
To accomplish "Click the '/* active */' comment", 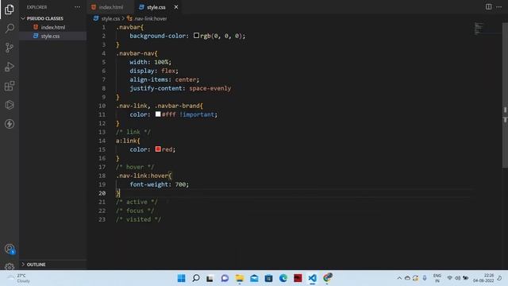I will 137,202.
